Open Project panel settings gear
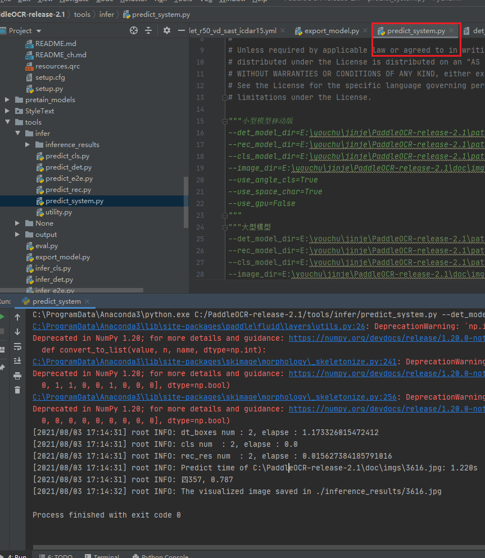The width and height of the screenshot is (485, 558). coord(167,30)
